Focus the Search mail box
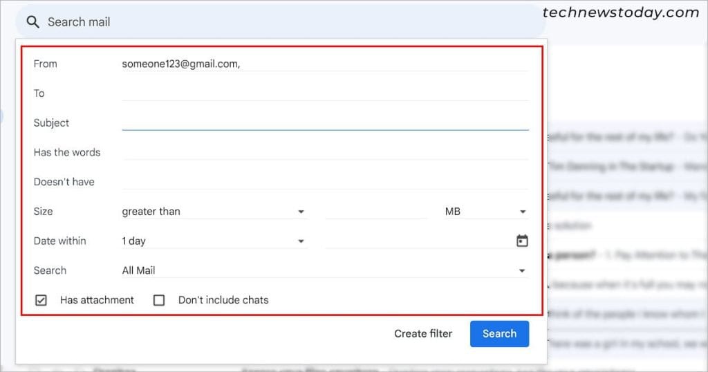This screenshot has width=708, height=372. pos(281,21)
